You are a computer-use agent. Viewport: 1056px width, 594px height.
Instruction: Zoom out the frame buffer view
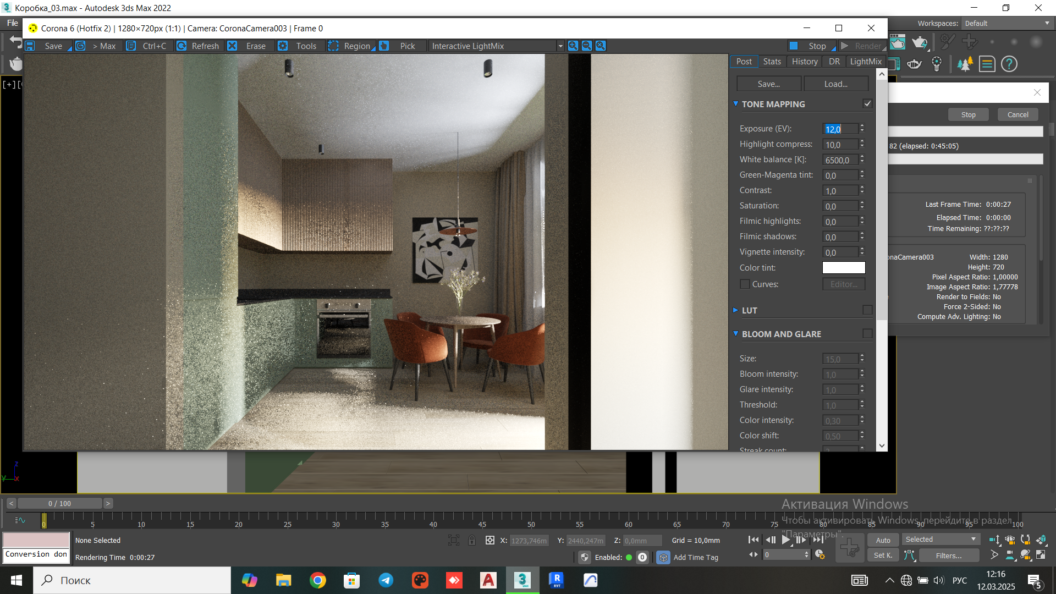pos(587,46)
